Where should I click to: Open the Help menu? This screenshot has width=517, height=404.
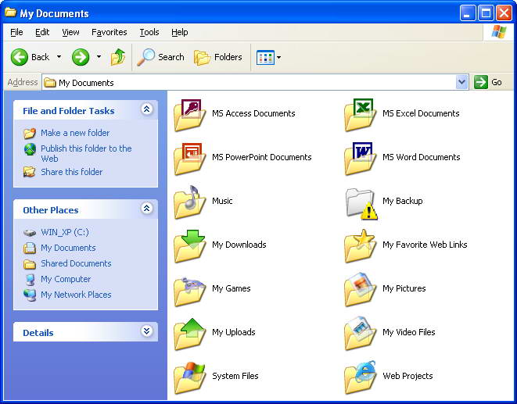(180, 32)
